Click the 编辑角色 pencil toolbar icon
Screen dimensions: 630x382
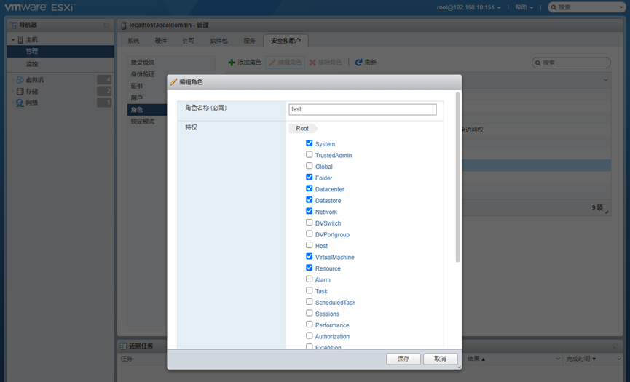[x=272, y=63]
